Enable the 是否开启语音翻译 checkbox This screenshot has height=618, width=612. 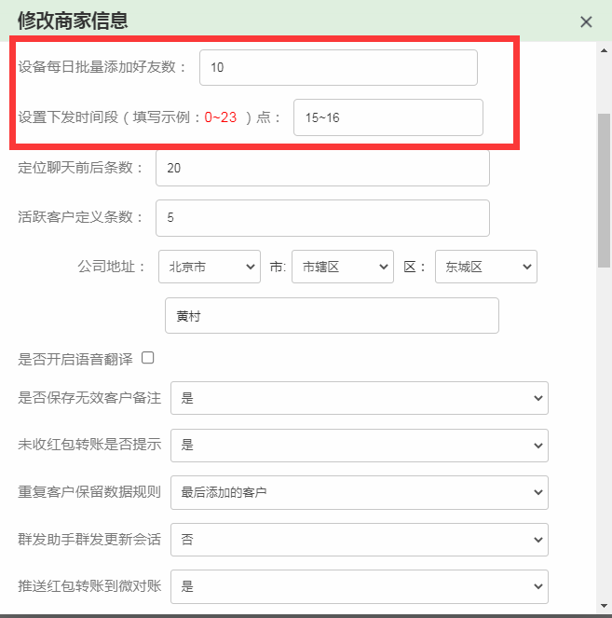147,358
